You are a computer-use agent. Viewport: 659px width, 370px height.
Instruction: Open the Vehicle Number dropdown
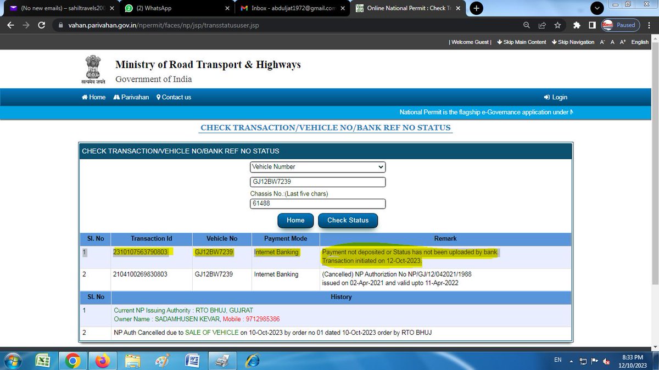point(317,167)
